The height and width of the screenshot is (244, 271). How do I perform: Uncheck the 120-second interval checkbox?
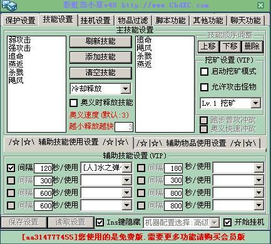11,168
